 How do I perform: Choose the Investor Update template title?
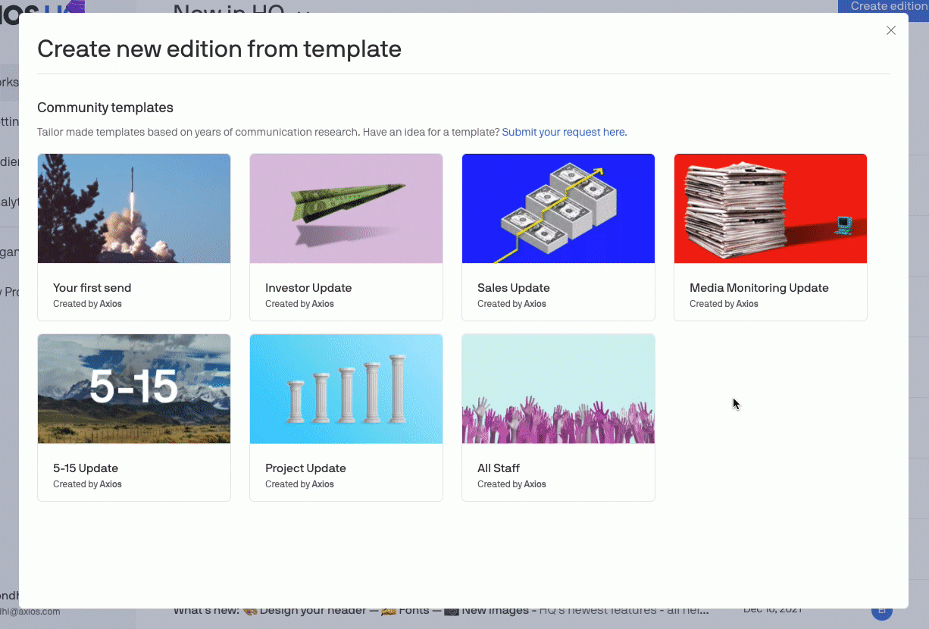(x=308, y=288)
